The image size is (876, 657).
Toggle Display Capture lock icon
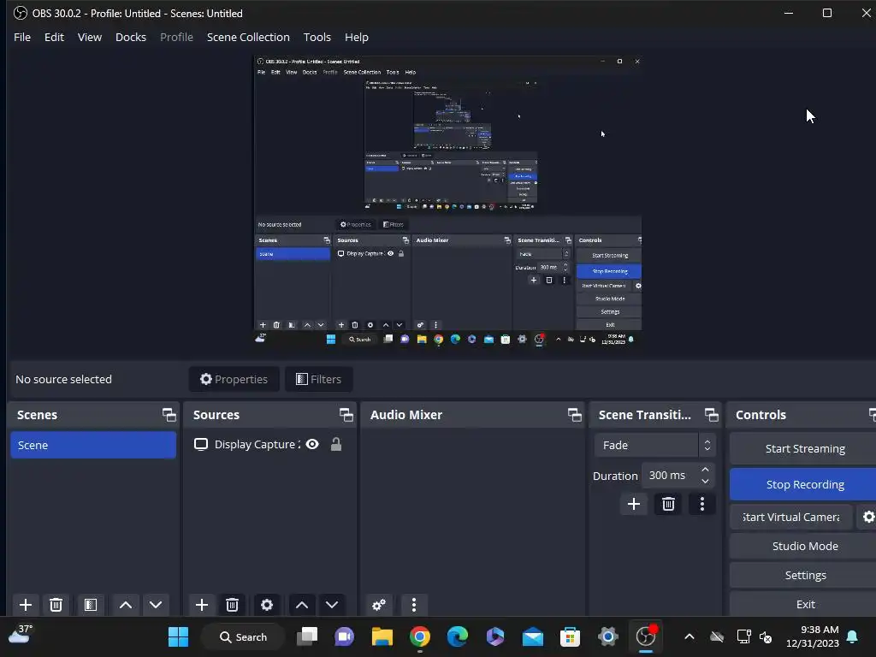click(335, 444)
